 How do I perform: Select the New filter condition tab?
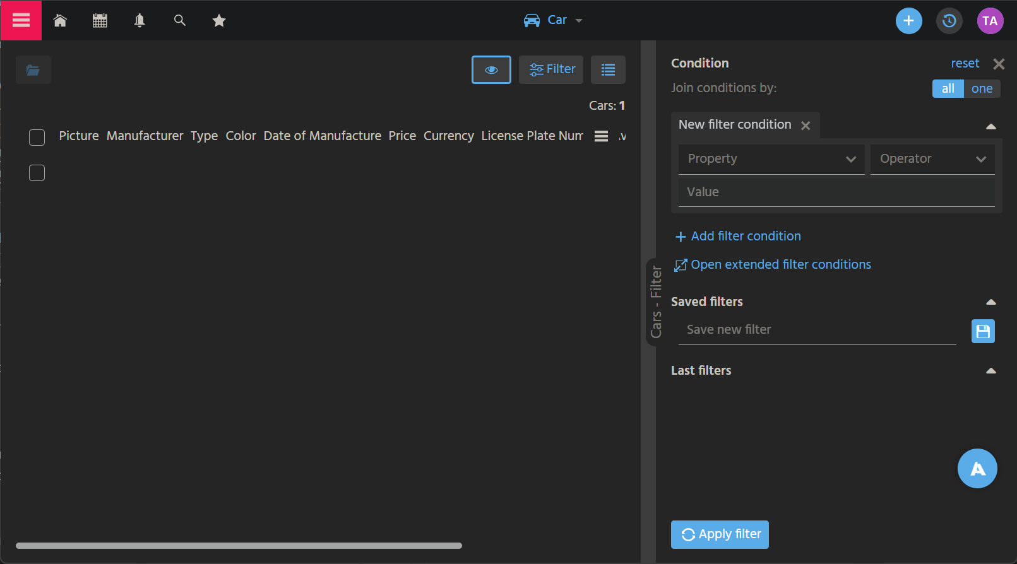pos(735,125)
